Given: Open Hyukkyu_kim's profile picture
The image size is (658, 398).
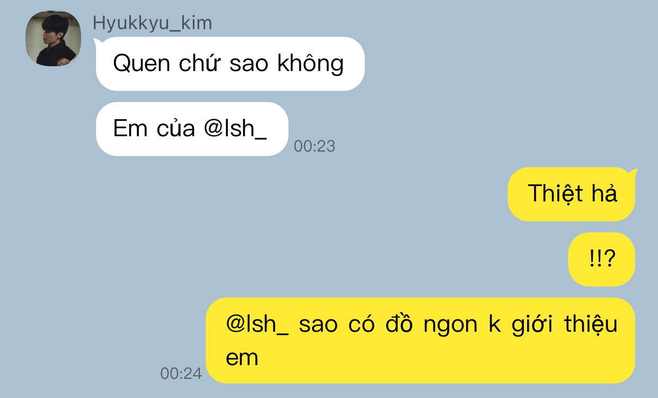Looking at the screenshot, I should 53,39.
